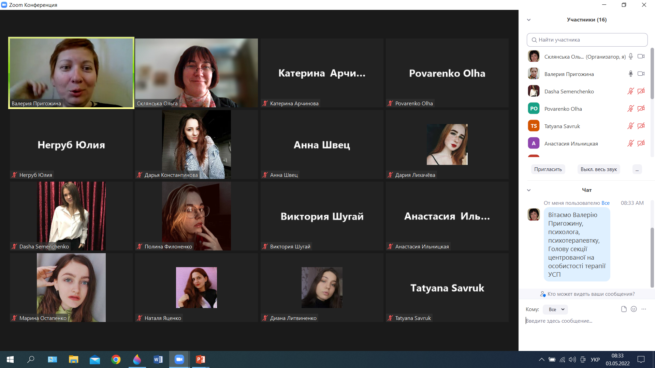This screenshot has height=368, width=655.
Task: Select Дария Лихачёва participant tile
Action: (447, 144)
